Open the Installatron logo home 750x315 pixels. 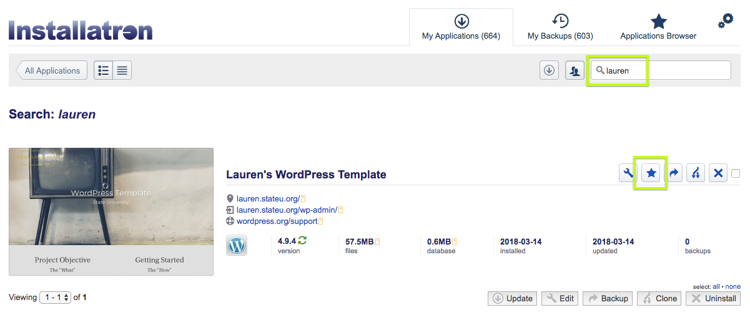tap(81, 31)
